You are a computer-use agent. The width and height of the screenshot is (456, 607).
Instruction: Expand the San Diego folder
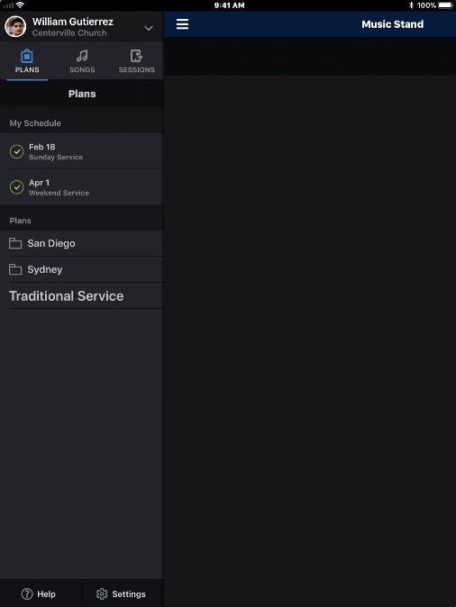(82, 243)
